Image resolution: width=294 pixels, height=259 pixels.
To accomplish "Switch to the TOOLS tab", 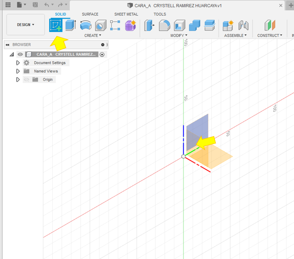I will [160, 14].
